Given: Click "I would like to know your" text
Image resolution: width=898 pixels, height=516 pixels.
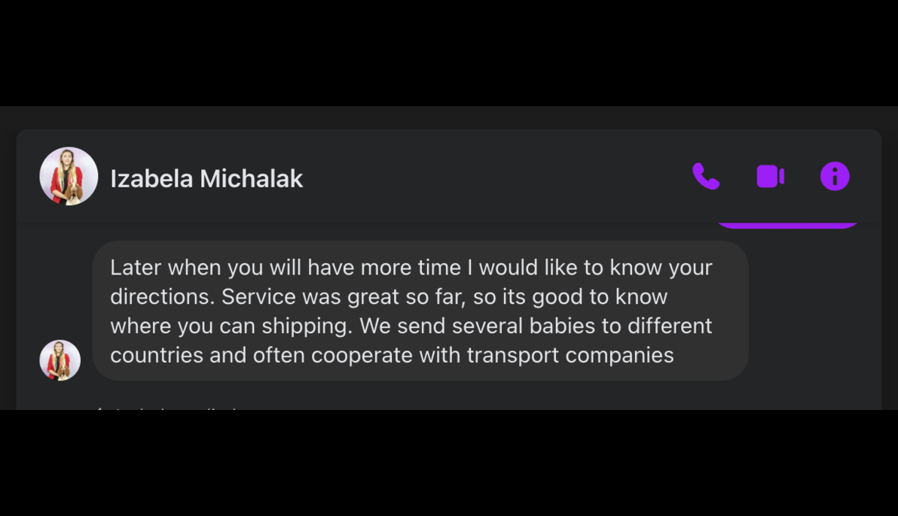Looking at the screenshot, I should pyautogui.click(x=595, y=268).
